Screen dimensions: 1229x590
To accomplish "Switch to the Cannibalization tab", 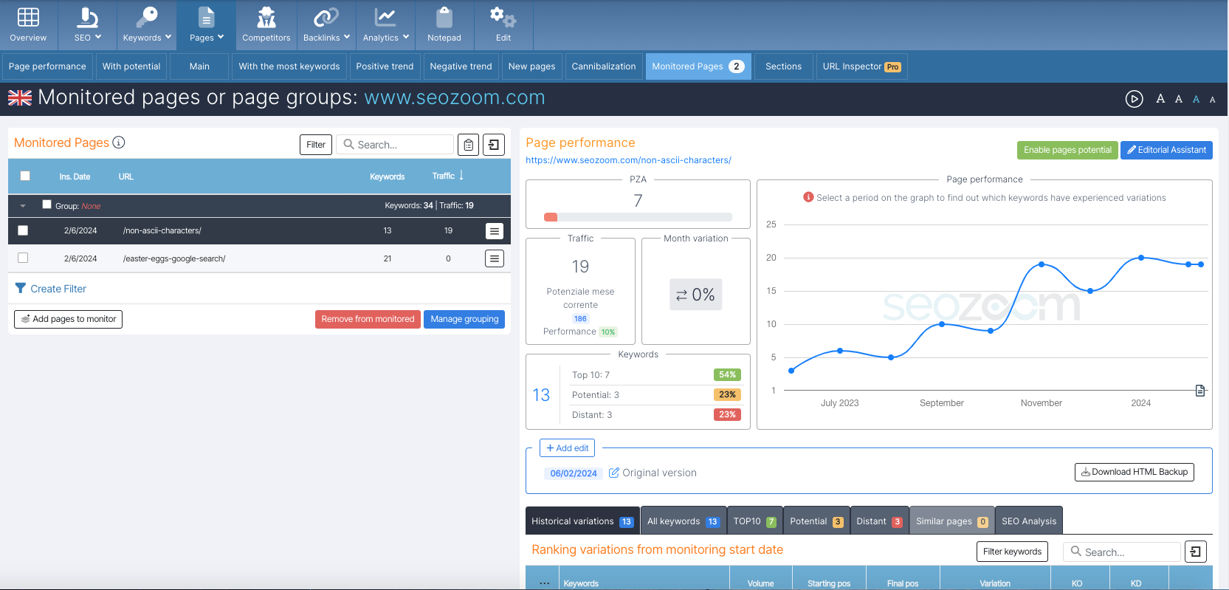I will click(604, 66).
